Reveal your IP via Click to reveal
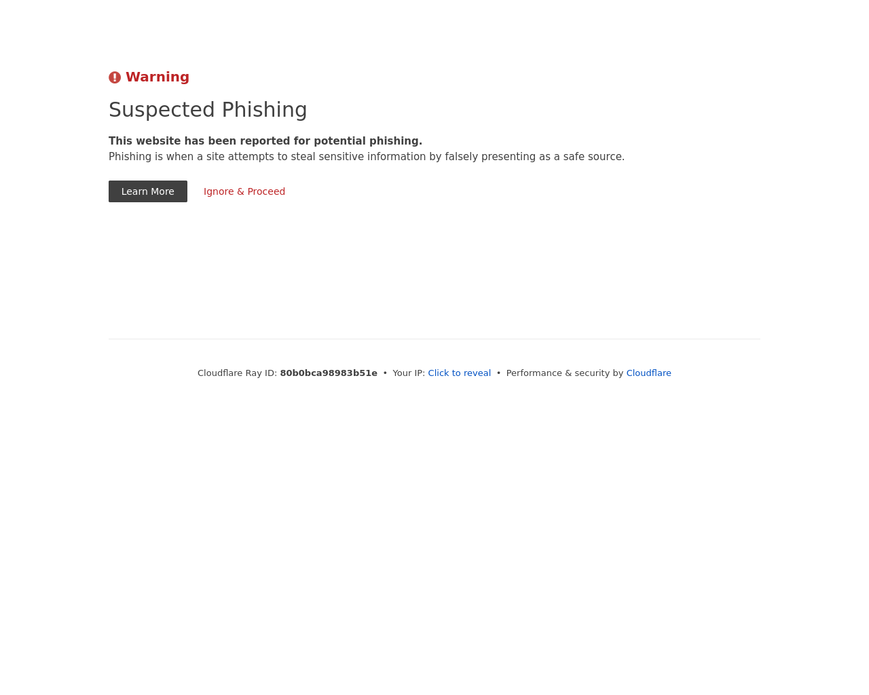 coord(459,373)
